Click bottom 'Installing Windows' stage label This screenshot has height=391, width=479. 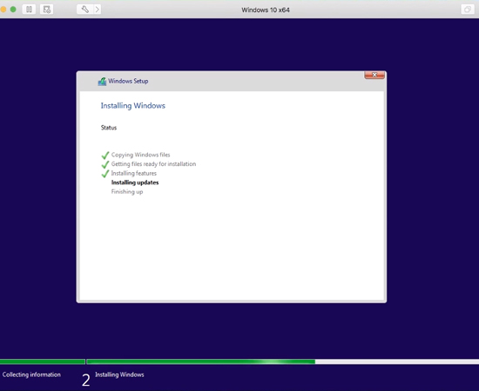click(x=119, y=374)
